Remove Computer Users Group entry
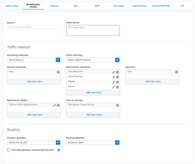This screenshot has width=195, height=164. [117, 105]
